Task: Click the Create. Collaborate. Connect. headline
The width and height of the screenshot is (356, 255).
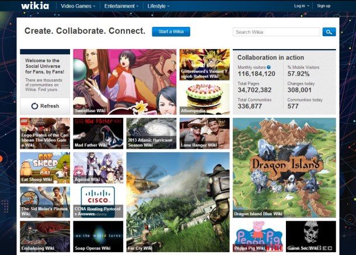Action: [85, 31]
